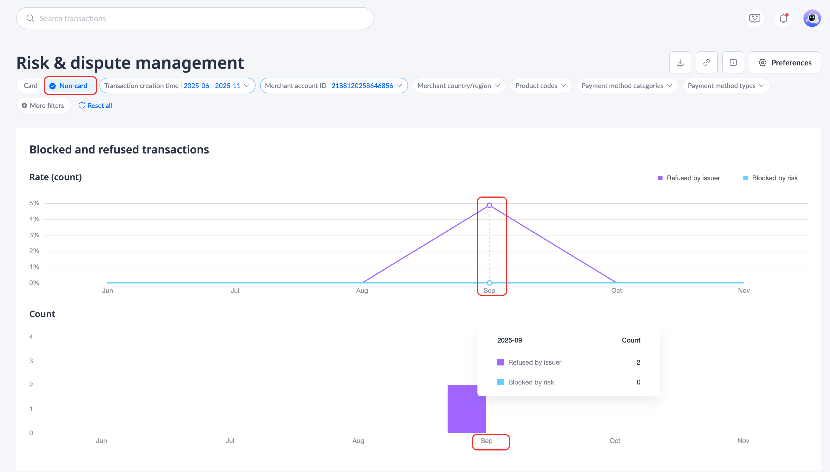Click the magnifier search icon
This screenshot has height=472, width=830.
30,18
